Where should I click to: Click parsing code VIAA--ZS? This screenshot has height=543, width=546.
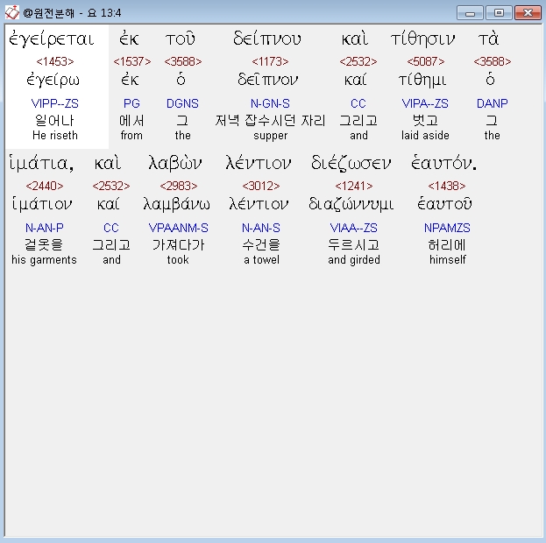[354, 228]
